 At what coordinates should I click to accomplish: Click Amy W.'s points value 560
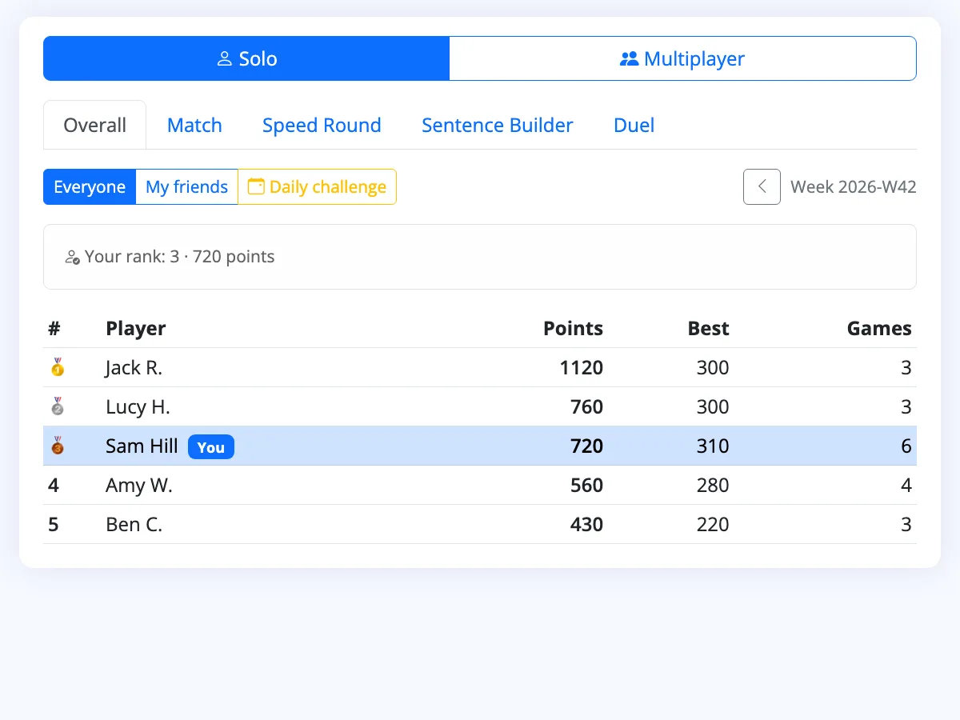586,486
